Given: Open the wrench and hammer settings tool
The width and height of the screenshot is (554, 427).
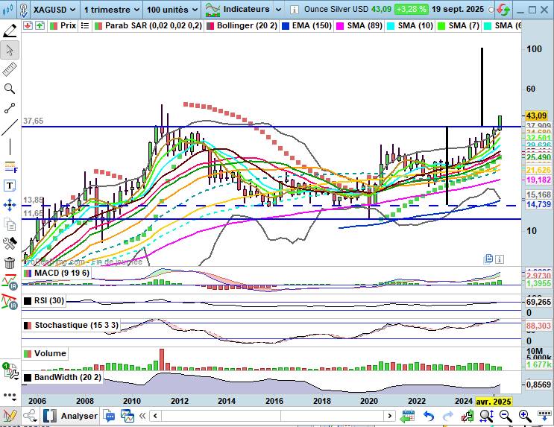Looking at the screenshot, I should 10,243.
